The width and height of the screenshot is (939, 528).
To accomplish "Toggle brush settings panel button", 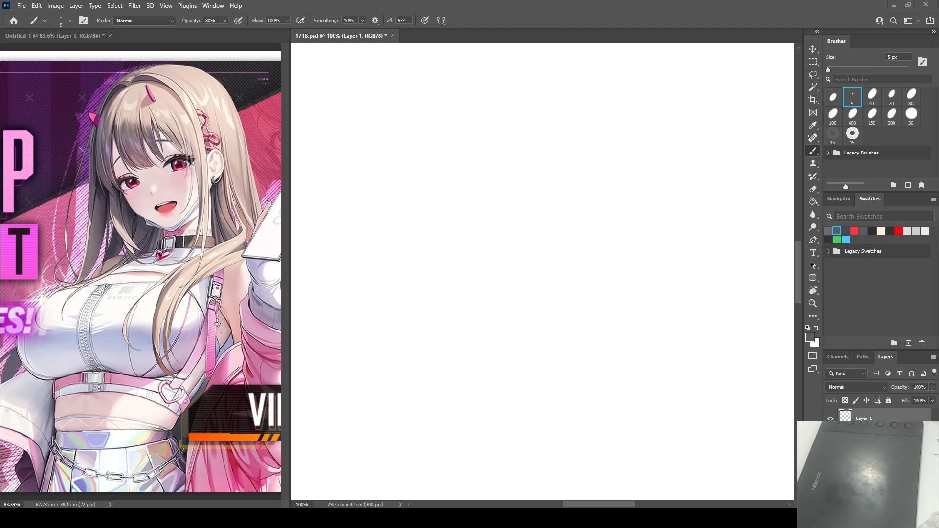I will pyautogui.click(x=84, y=21).
